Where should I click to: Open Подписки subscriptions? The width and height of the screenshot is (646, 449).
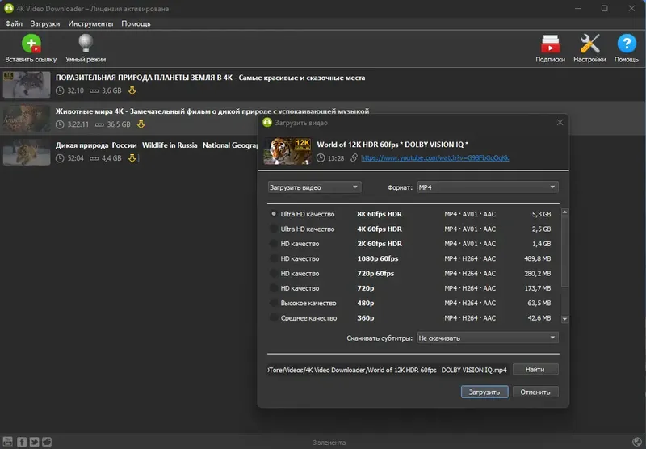click(550, 44)
